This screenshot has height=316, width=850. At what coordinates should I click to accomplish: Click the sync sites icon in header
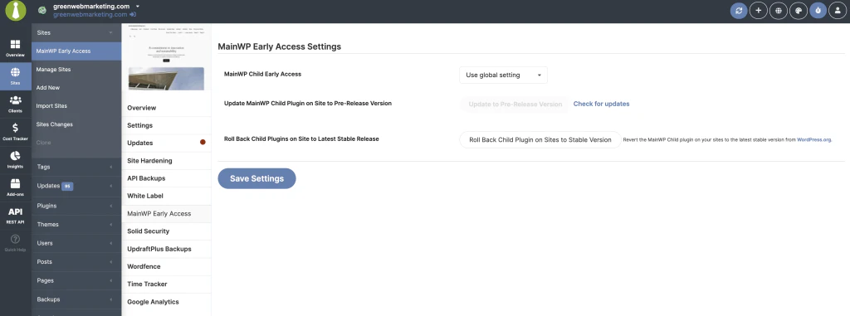pyautogui.click(x=738, y=10)
